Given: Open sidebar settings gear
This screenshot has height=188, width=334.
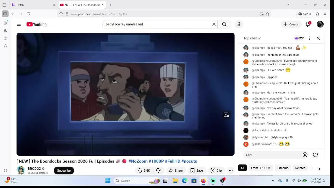Looking at the screenshot, I should 5,171.
